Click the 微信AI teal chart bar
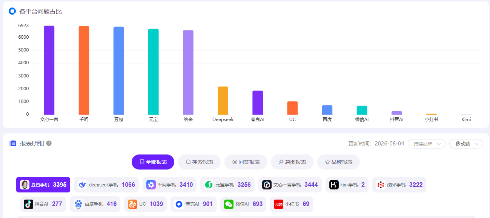 click(362, 110)
